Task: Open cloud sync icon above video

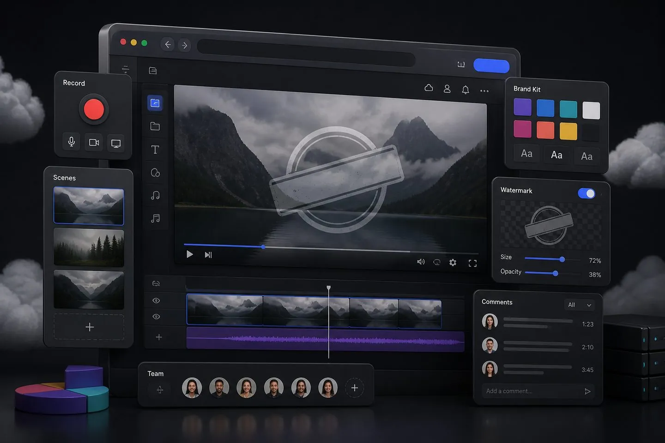Action: 429,88
